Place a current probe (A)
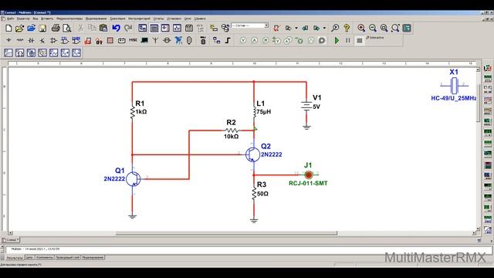Image resolution: width=494 pixels, height=278 pixels. coord(254,40)
